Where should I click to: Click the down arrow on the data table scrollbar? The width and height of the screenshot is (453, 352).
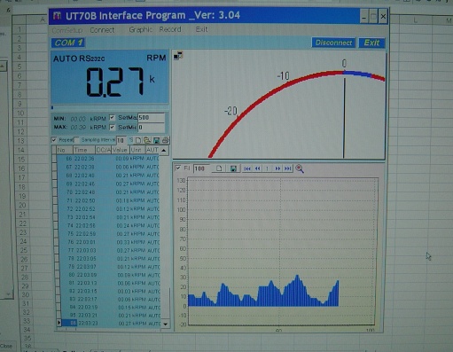point(166,324)
